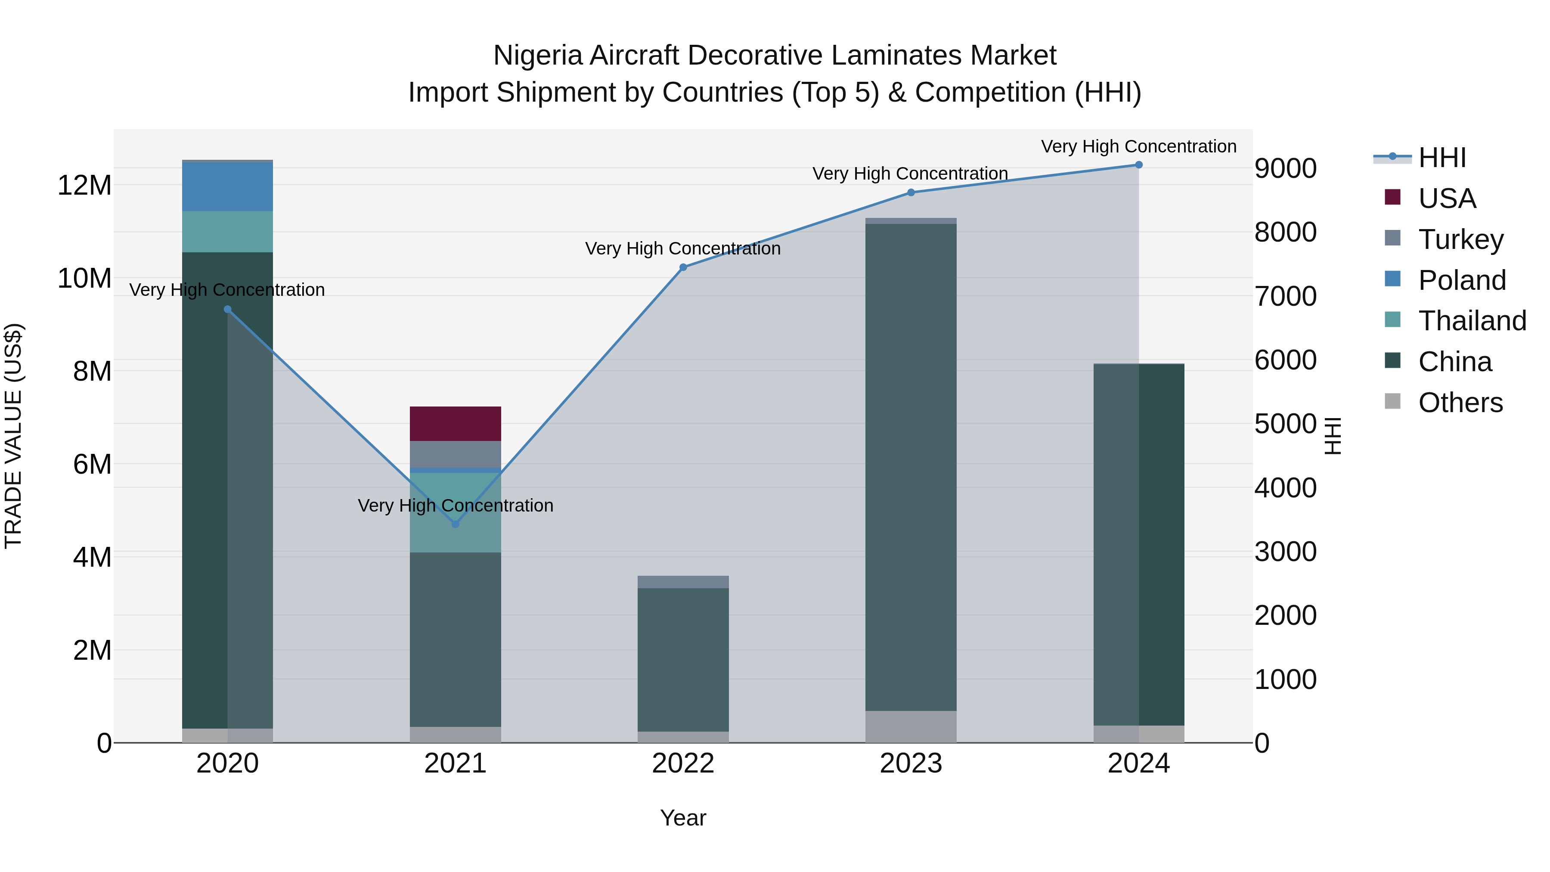The width and height of the screenshot is (1550, 872).
Task: Click the Very High Concentration label above 2023
Action: (910, 173)
